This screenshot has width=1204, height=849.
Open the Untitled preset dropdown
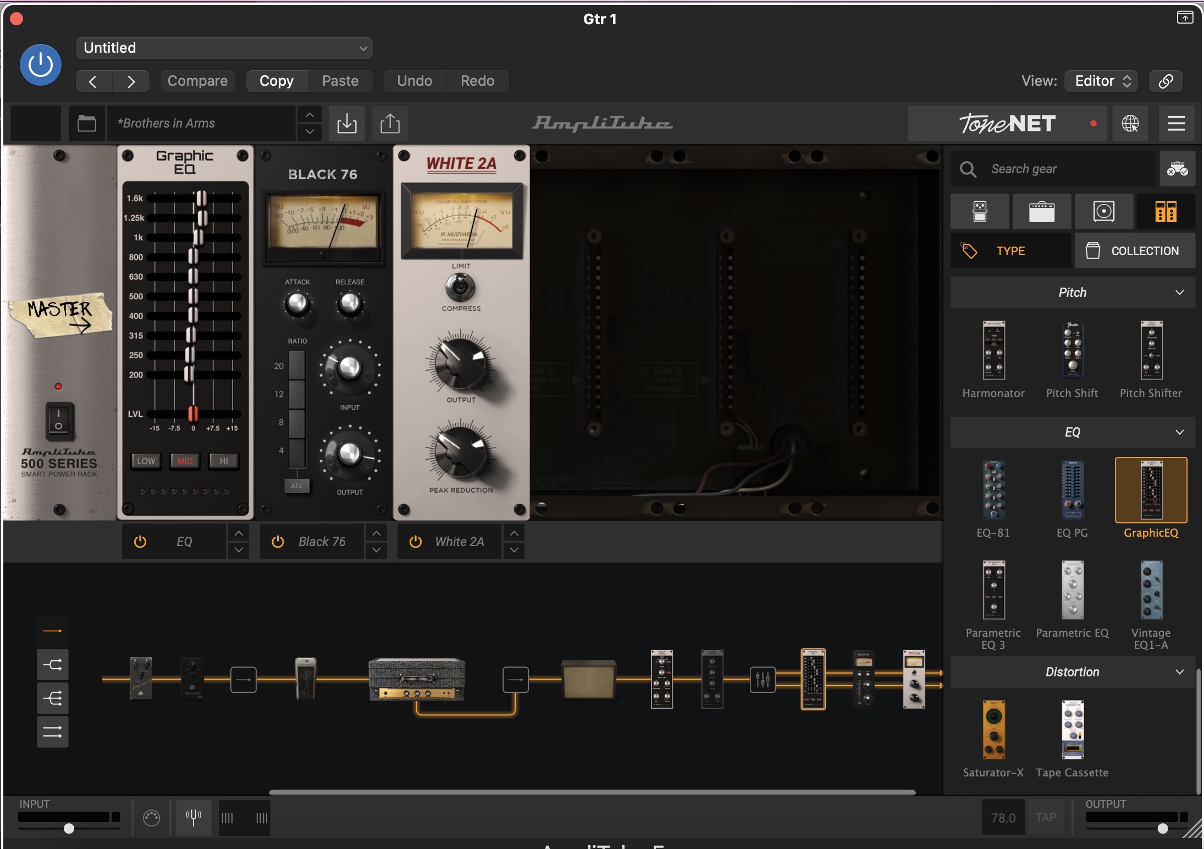point(224,48)
